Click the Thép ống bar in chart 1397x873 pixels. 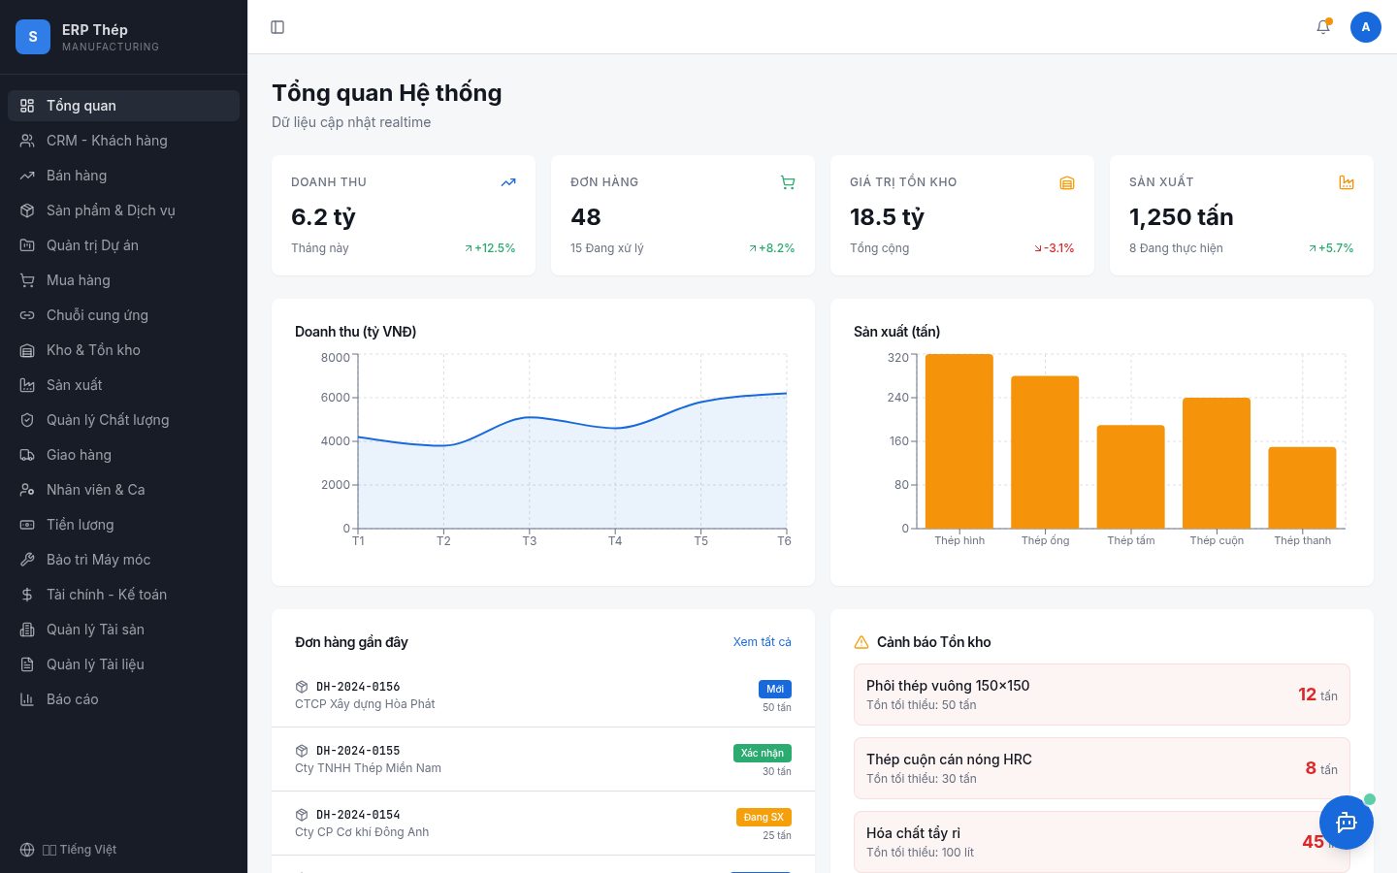pos(1045,452)
